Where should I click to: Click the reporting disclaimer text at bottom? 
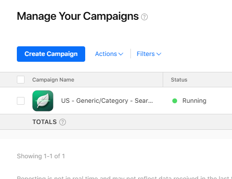pyautogui.click(x=124, y=178)
